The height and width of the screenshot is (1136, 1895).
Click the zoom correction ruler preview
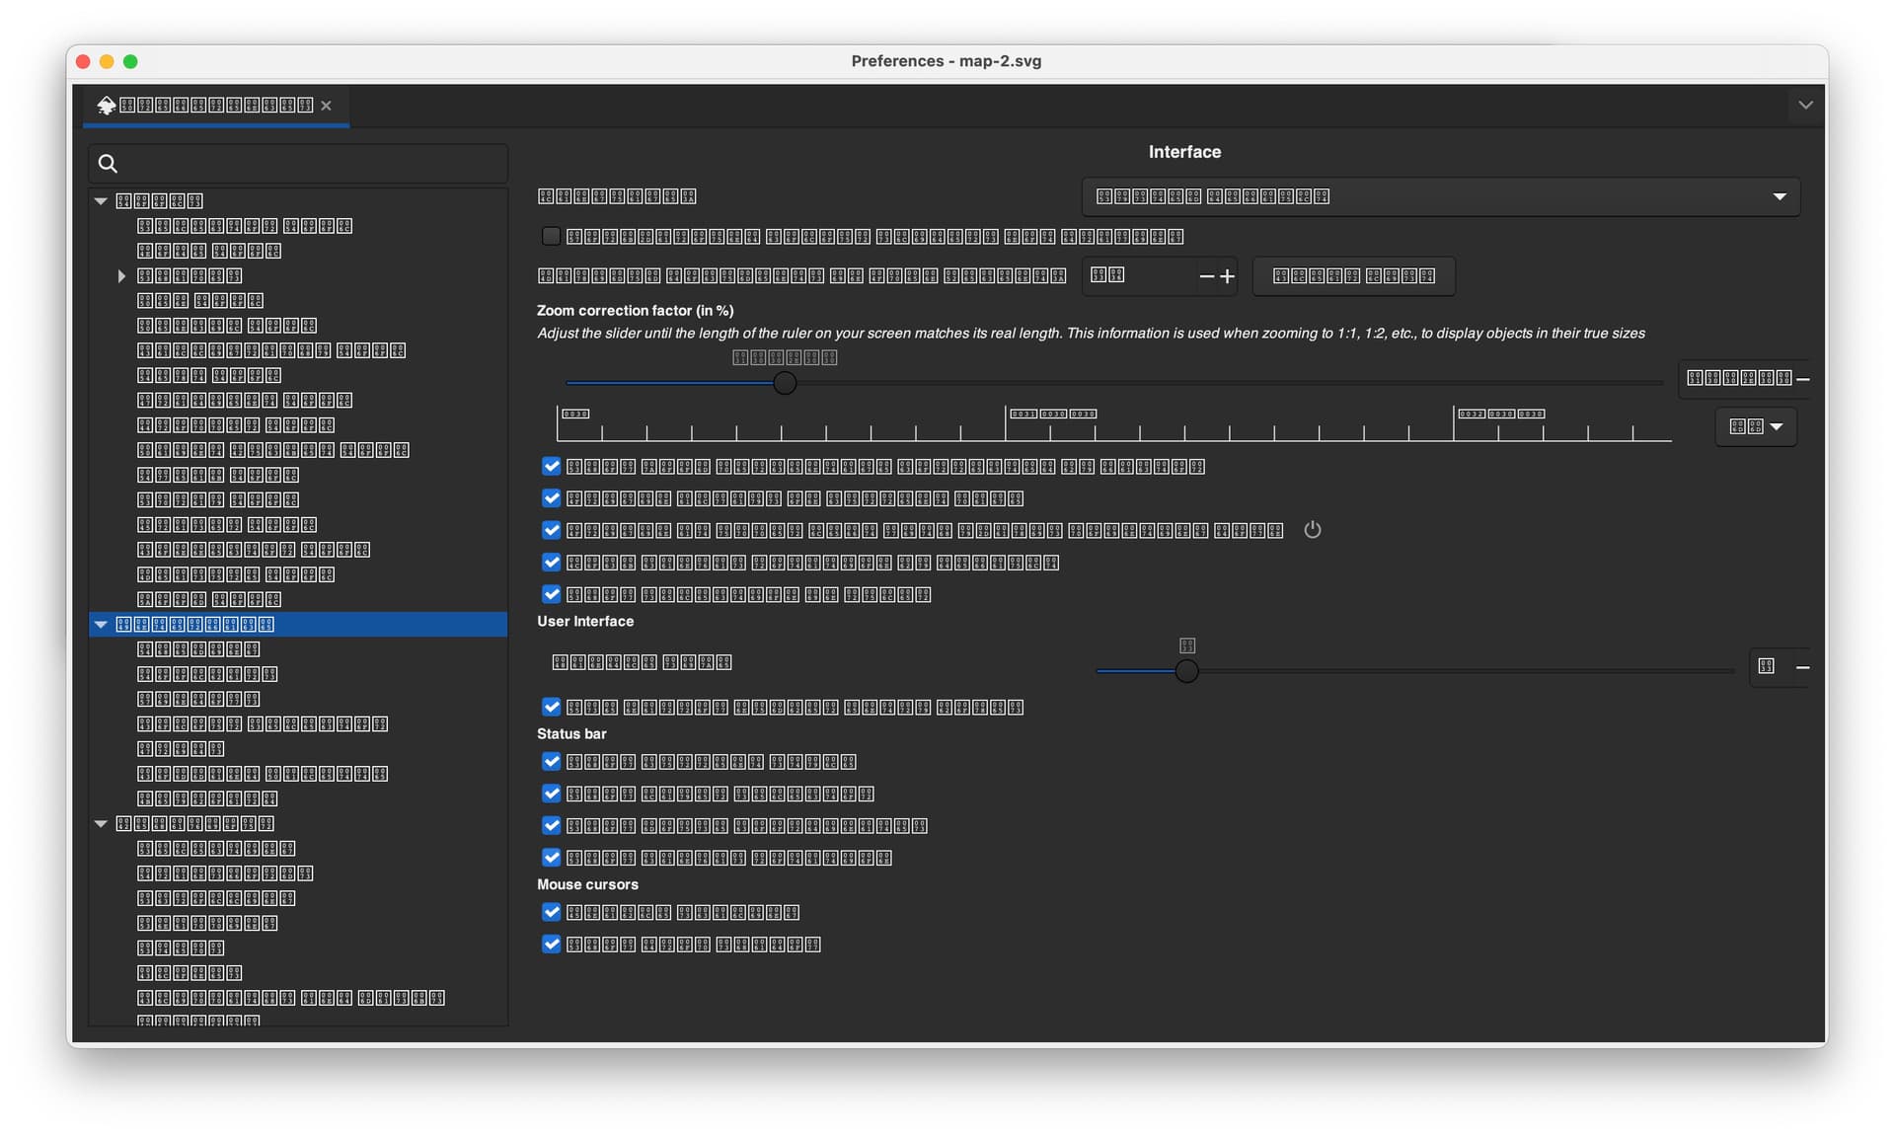(1113, 422)
